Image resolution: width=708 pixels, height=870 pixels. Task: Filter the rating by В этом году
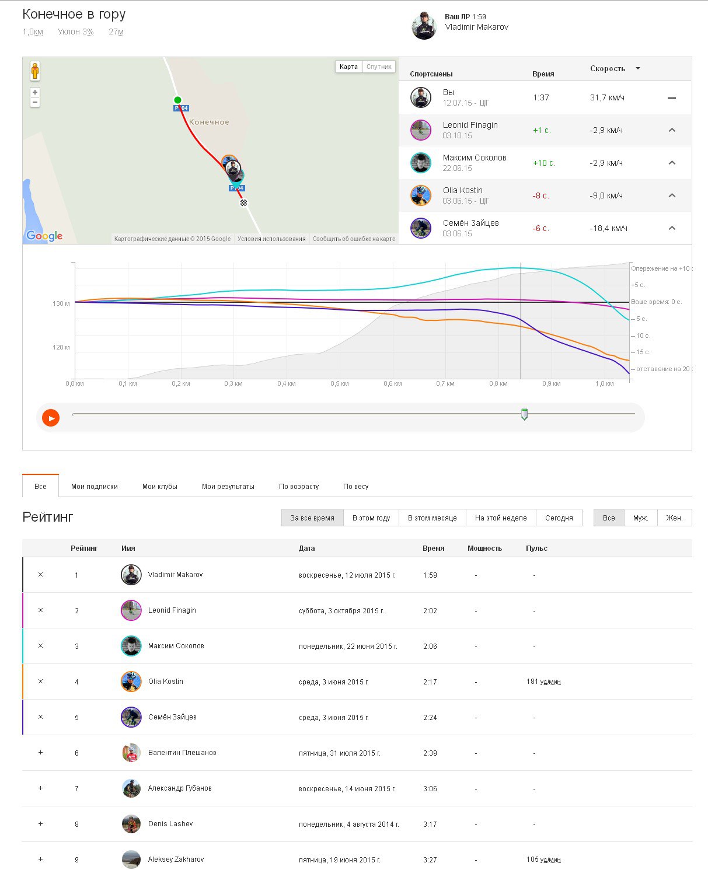tap(371, 518)
